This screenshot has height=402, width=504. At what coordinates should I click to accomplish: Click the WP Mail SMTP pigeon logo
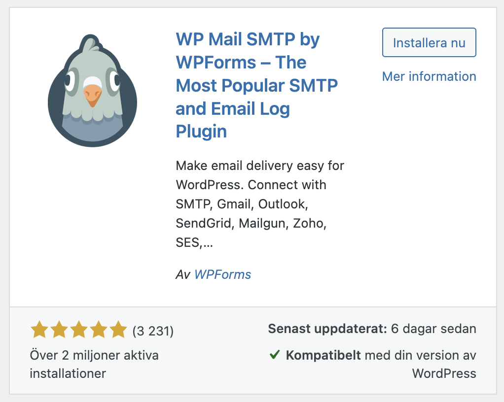93,91
